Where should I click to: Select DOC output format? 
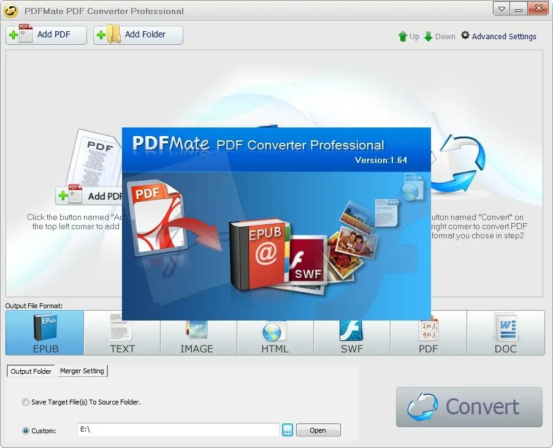tap(506, 333)
